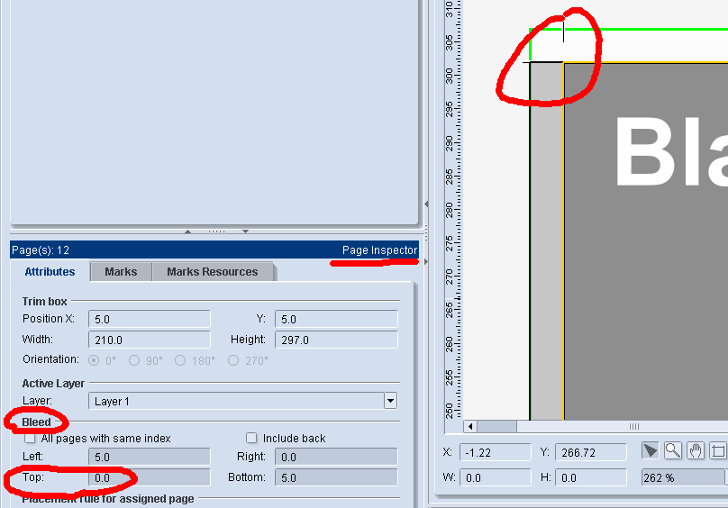This screenshot has height=508, width=728.
Task: Click the left-pointing splitter arrow beside preview
Action: [x=426, y=204]
